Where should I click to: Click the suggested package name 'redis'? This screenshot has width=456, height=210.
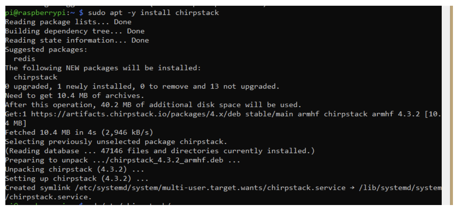(x=24, y=59)
